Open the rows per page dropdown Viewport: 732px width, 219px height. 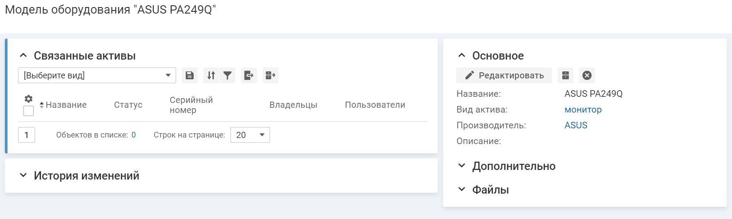[x=250, y=135]
